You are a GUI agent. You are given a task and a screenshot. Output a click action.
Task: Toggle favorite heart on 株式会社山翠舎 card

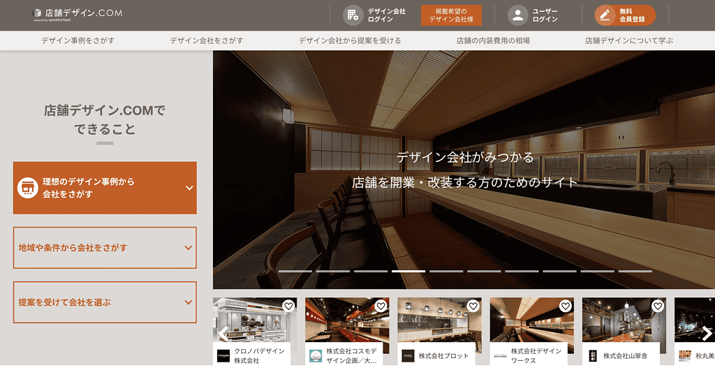(x=657, y=306)
